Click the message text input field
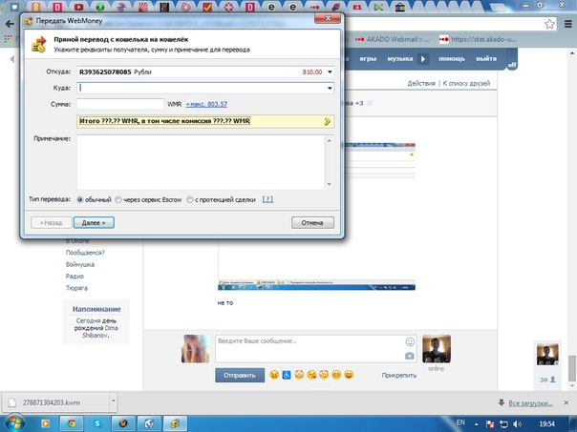 [310, 349]
